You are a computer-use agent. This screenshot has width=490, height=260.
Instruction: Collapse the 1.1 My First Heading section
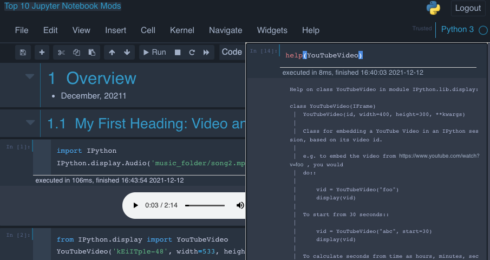[30, 122]
